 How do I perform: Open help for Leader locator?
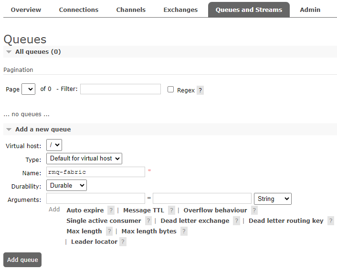click(123, 242)
